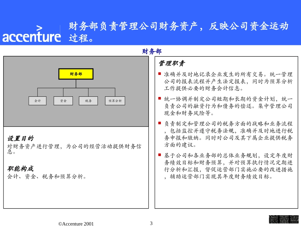
Task: Click the 职能构成 heading
Action: (x=20, y=169)
